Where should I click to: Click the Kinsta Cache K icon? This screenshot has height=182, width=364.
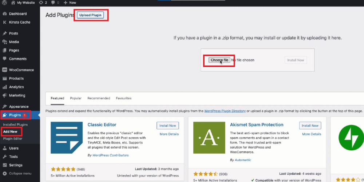pyautogui.click(x=4, y=22)
